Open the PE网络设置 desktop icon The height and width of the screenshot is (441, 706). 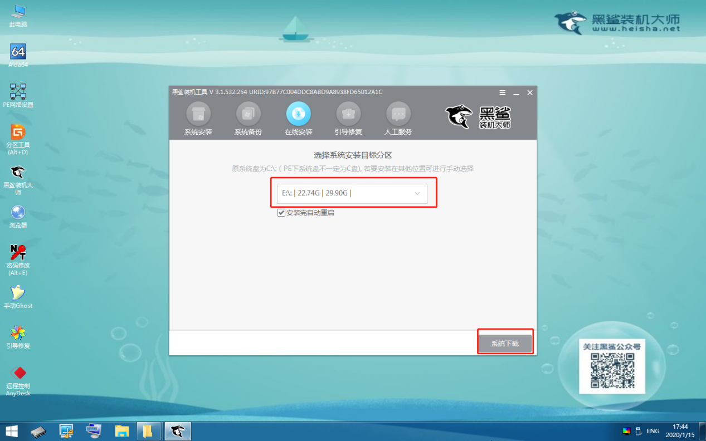pos(18,92)
